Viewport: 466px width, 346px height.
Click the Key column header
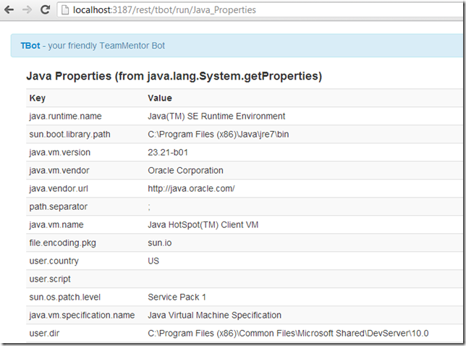click(37, 98)
